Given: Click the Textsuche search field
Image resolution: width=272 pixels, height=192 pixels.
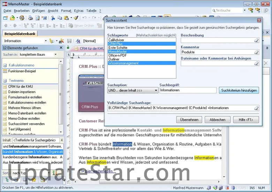Looking at the screenshot, I should [x=227, y=10].
